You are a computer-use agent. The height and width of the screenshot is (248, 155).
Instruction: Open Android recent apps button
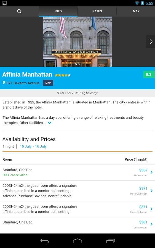tap(111, 241)
